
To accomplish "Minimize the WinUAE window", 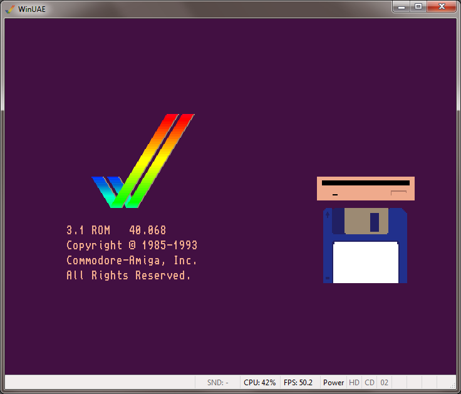I will pyautogui.click(x=401, y=7).
